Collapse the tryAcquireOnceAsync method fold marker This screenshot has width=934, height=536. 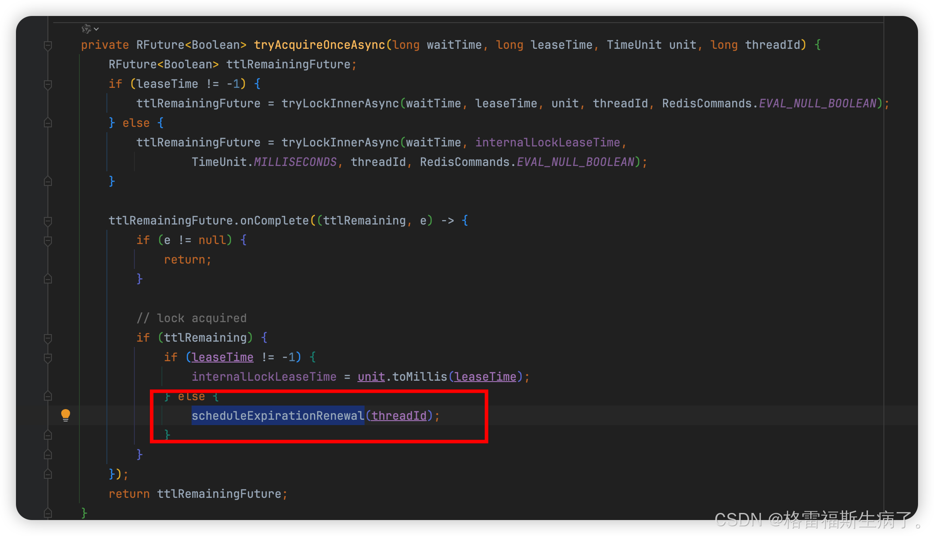pyautogui.click(x=48, y=45)
